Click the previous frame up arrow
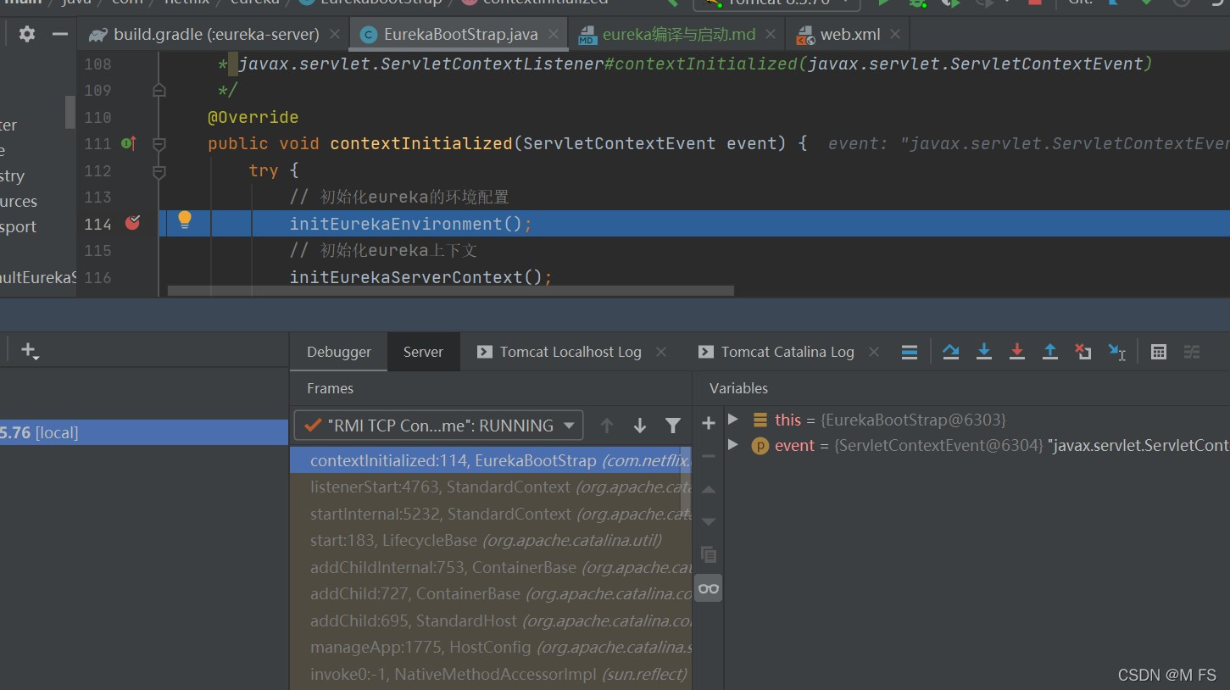The image size is (1230, 690). tap(606, 426)
